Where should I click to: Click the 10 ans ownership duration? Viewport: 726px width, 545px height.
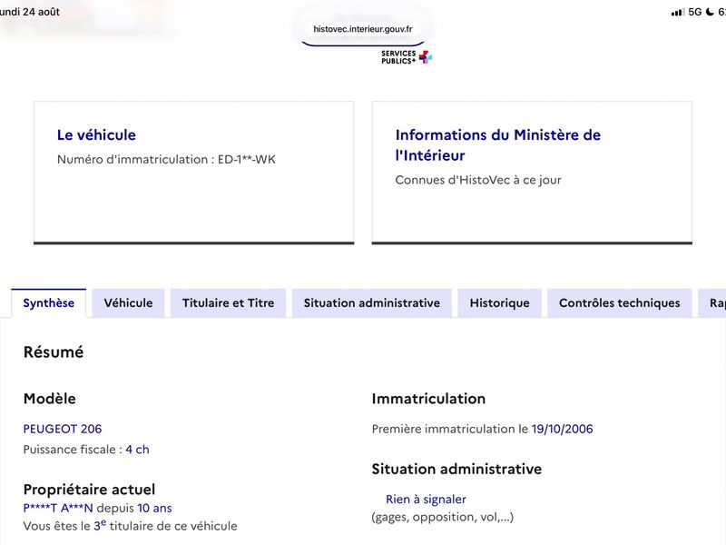pos(154,509)
